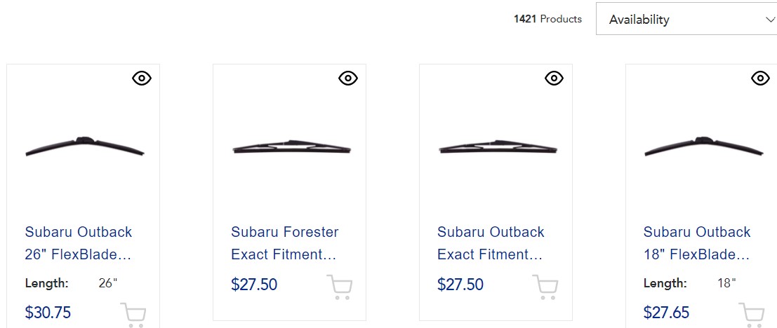
Task: Click the Subaru Forester wiper blade image
Action: click(x=291, y=148)
